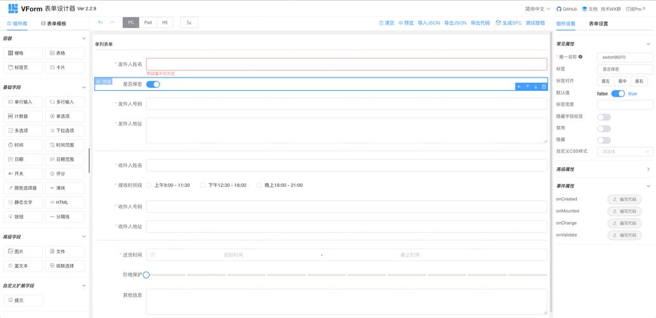Collapse the 自定义扩展字段 section
The height and width of the screenshot is (318, 656).
(x=83, y=286)
